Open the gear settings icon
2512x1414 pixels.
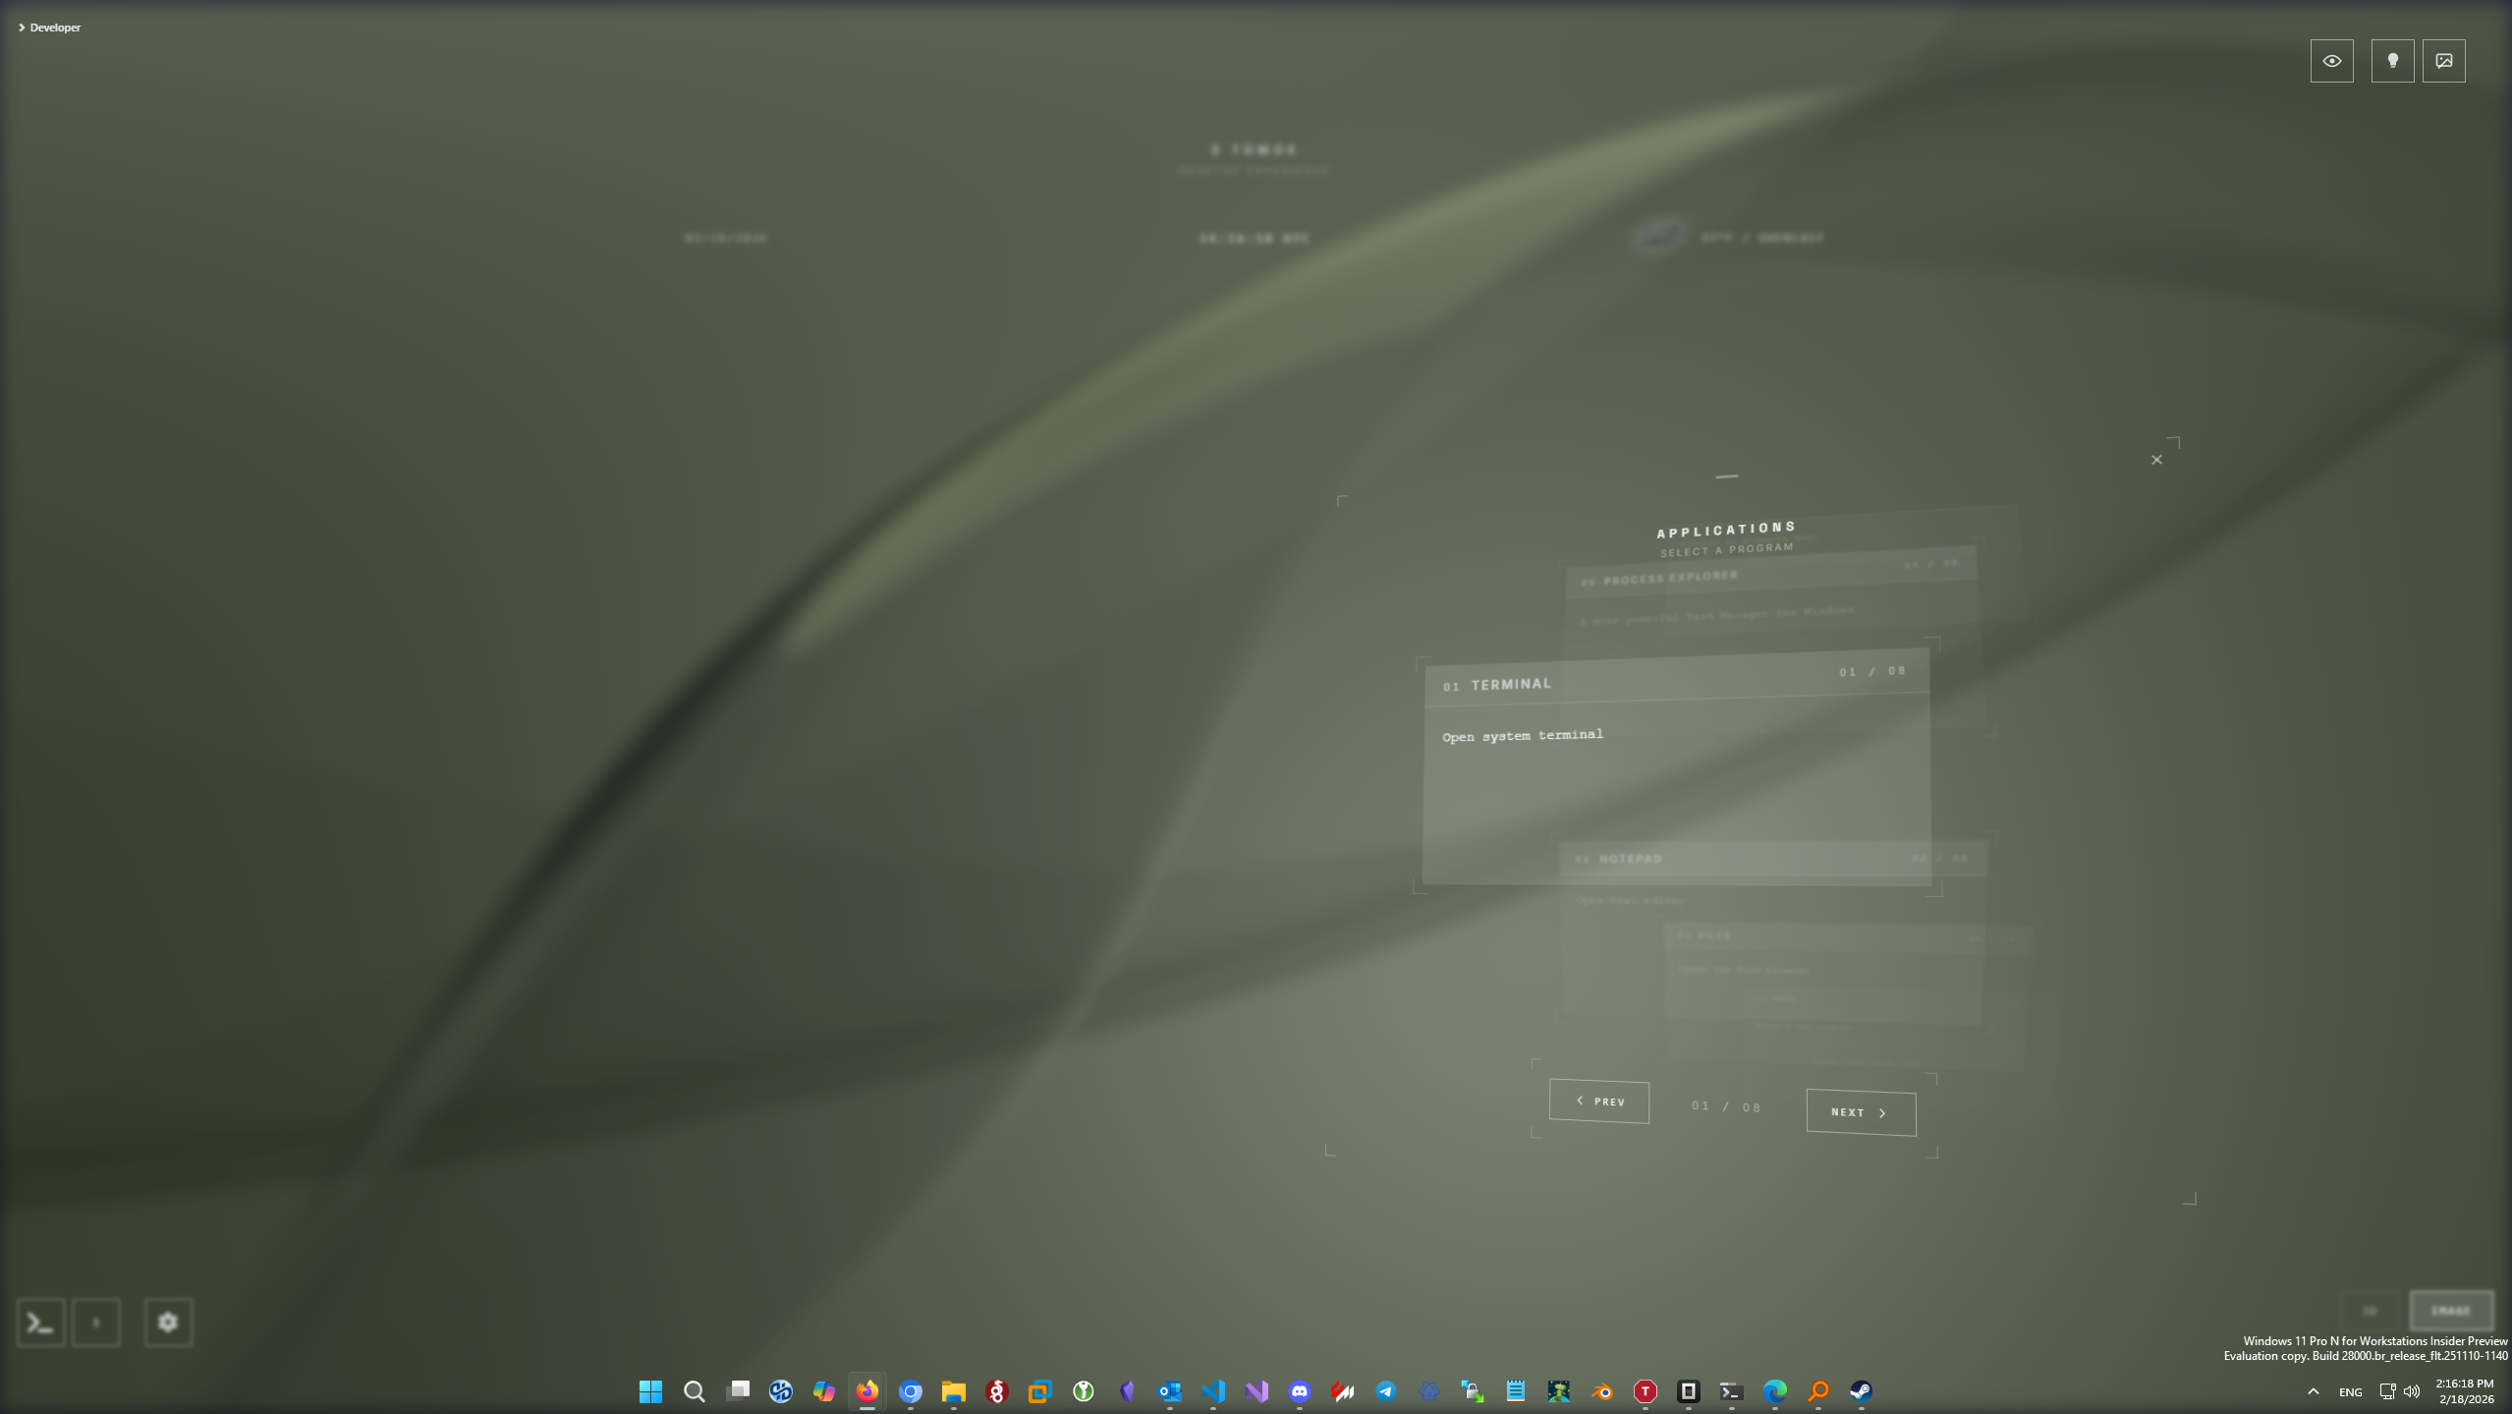168,1323
